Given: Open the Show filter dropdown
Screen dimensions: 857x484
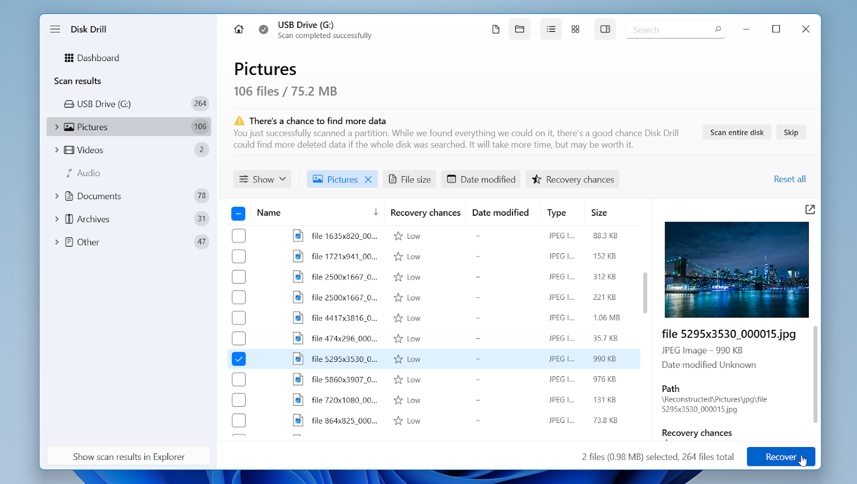Looking at the screenshot, I should tap(262, 179).
